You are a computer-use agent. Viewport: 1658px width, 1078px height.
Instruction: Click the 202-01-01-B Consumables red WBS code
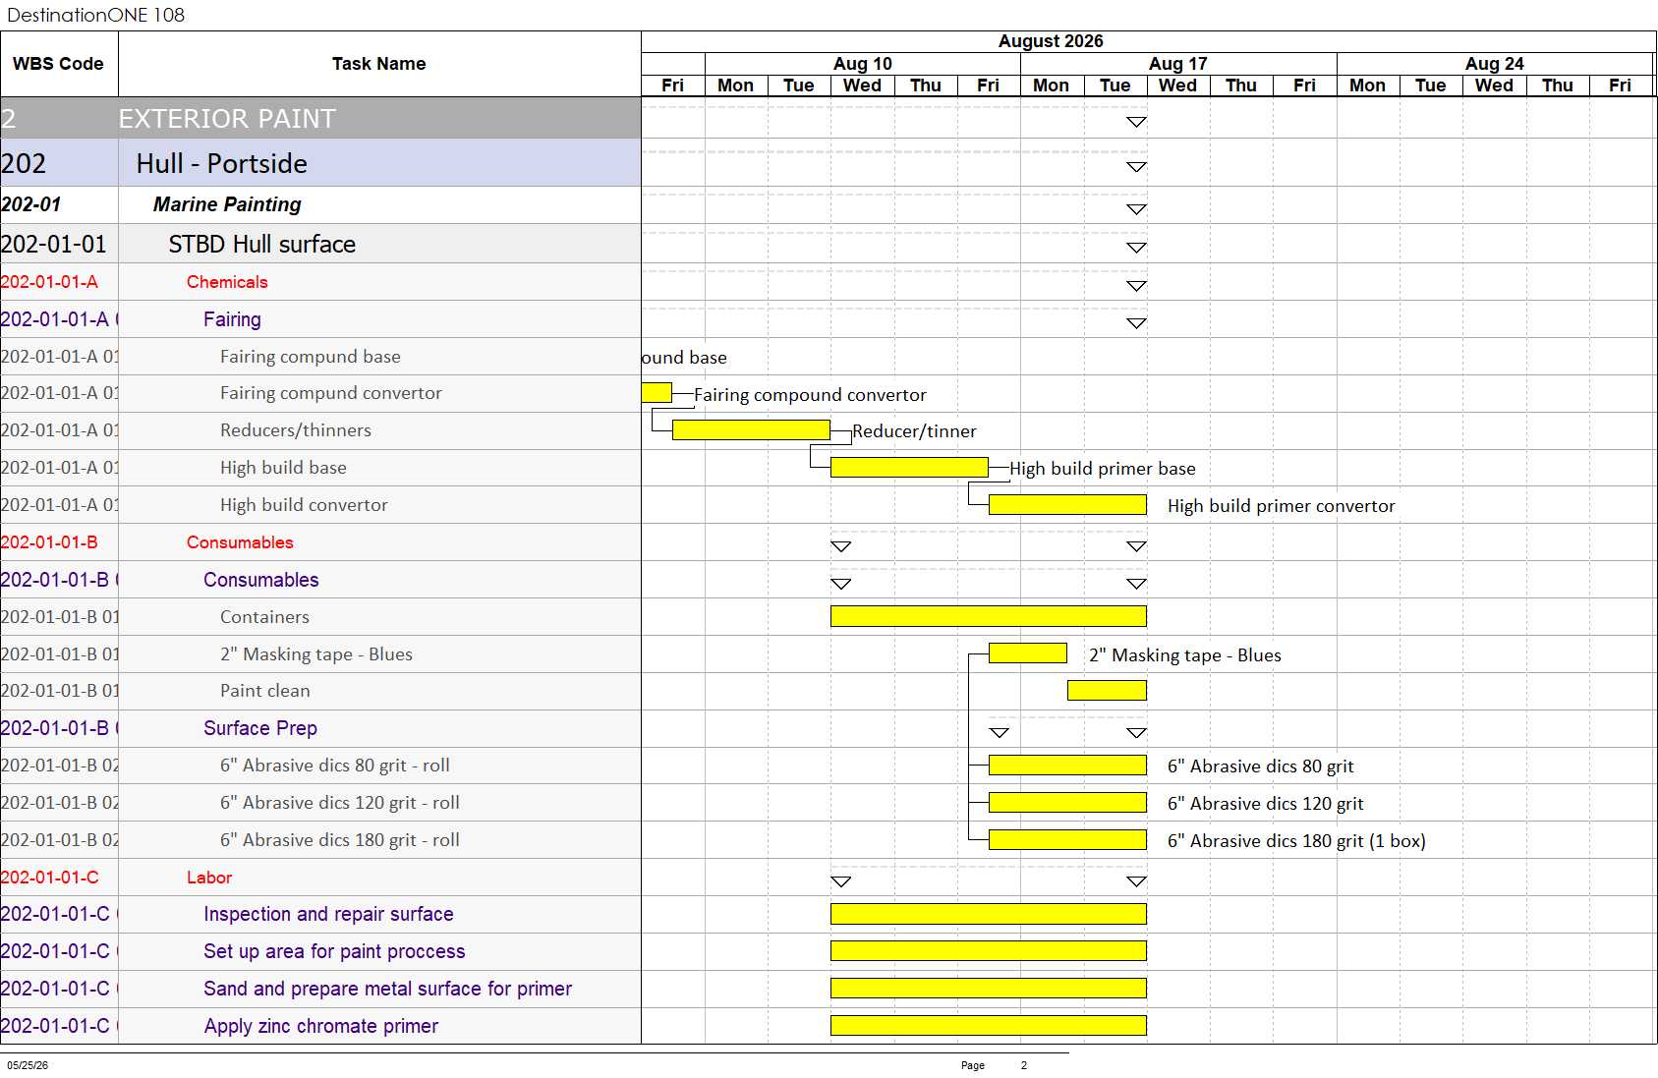(50, 542)
